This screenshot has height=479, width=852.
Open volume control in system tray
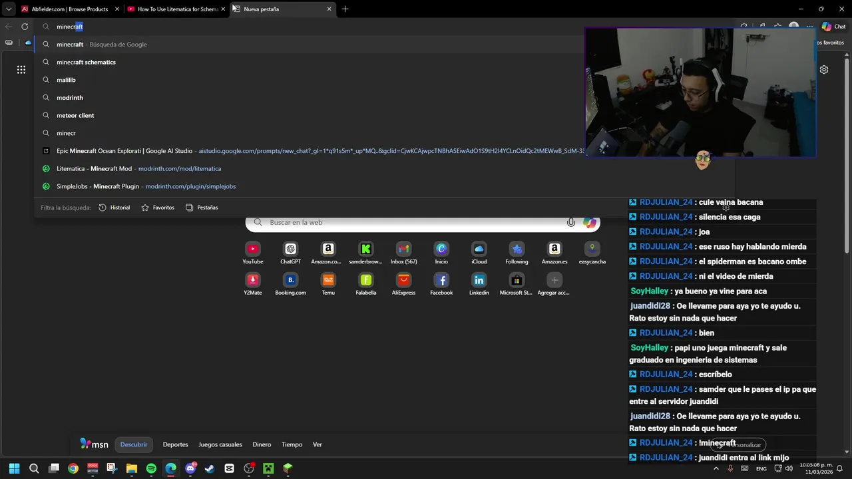[x=789, y=468]
